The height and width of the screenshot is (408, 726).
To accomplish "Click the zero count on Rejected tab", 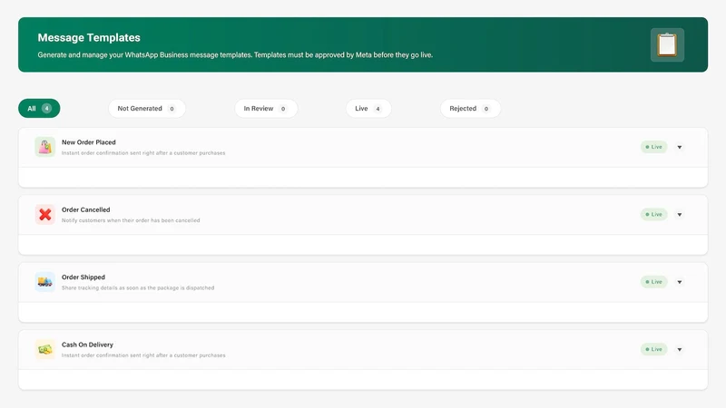I will [486, 109].
